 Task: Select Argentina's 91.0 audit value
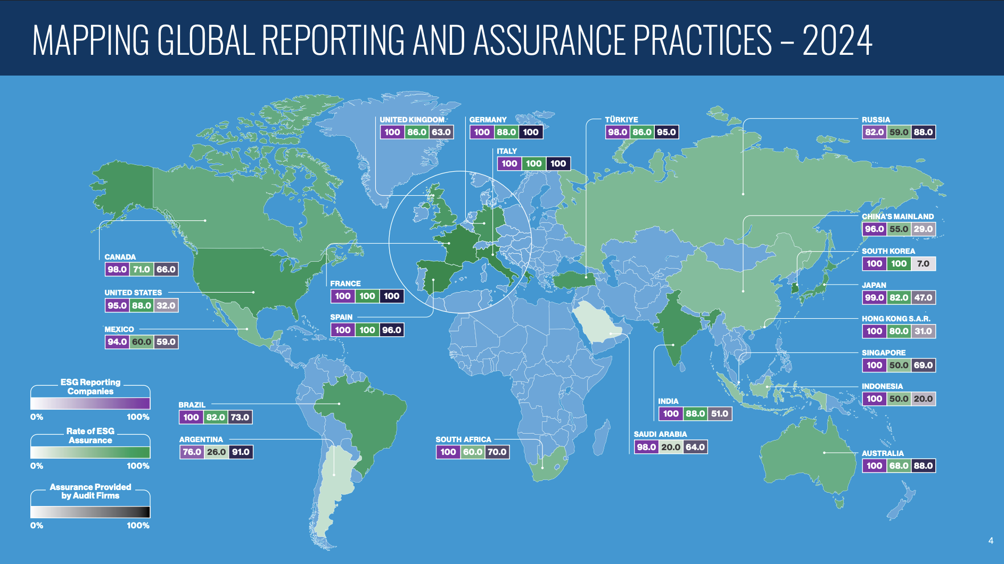pyautogui.click(x=241, y=452)
